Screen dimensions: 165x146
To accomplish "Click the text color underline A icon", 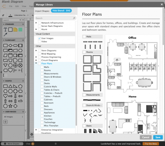I will tap(10, 15).
